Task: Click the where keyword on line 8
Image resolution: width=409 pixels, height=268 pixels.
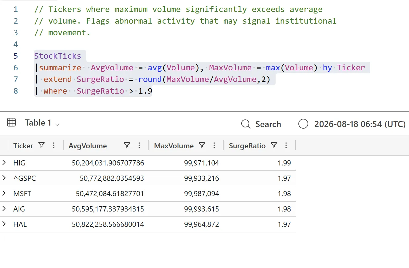Action: [55, 91]
